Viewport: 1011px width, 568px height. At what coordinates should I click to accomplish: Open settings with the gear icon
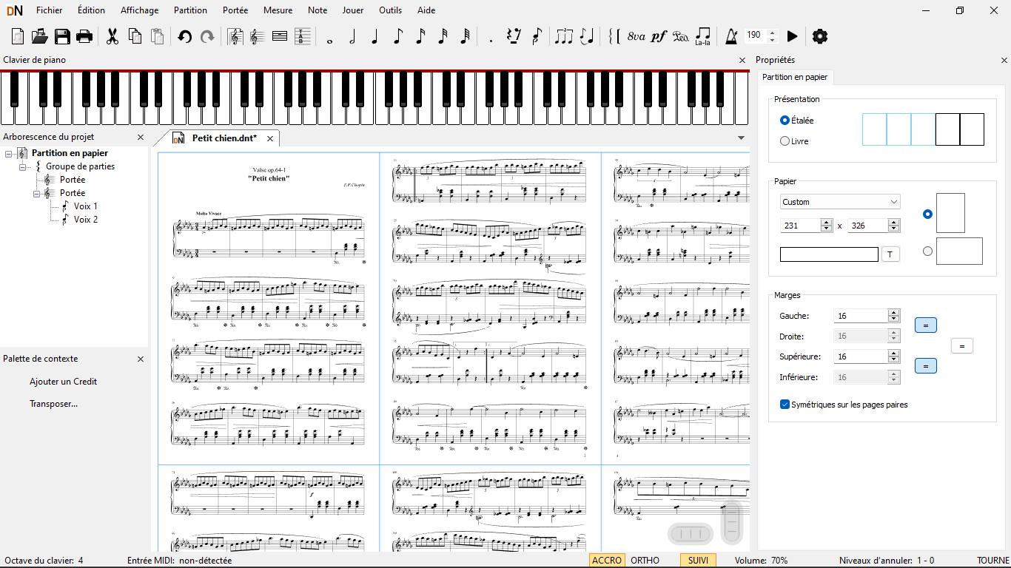[x=820, y=36]
